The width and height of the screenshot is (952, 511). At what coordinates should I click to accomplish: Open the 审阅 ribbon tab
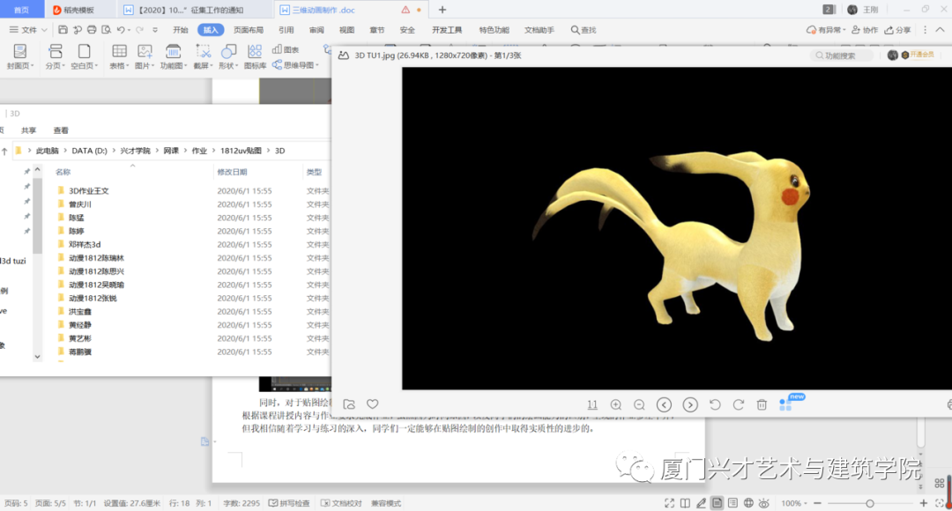tap(316, 30)
